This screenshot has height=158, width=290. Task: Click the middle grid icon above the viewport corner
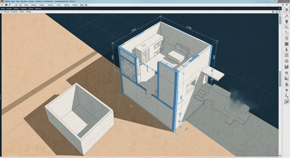coord(277,12)
